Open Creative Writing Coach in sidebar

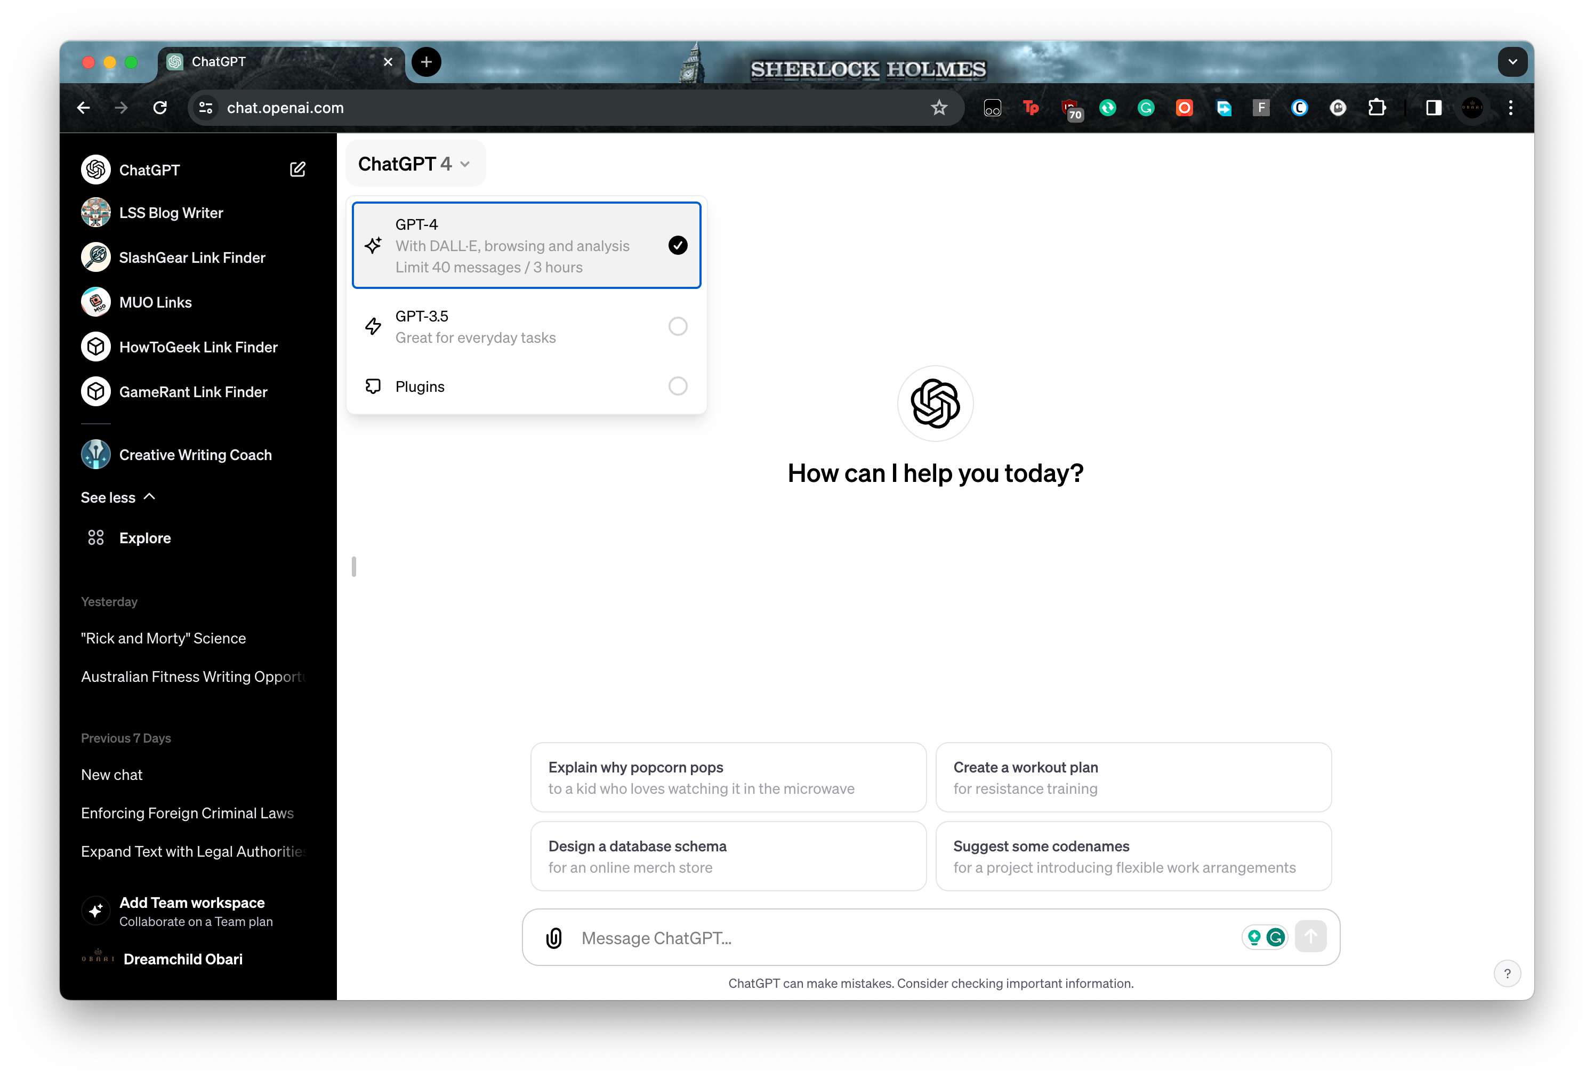[x=196, y=455]
